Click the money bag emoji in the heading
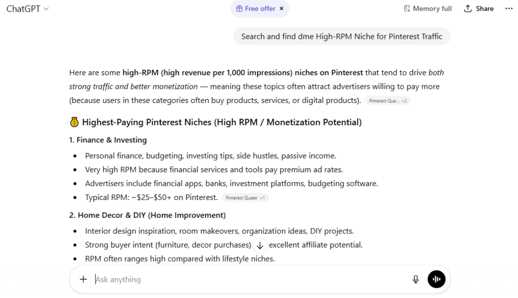518x298 pixels. coord(74,122)
